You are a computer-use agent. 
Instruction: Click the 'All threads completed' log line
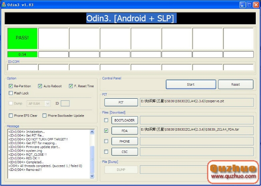[45, 166]
